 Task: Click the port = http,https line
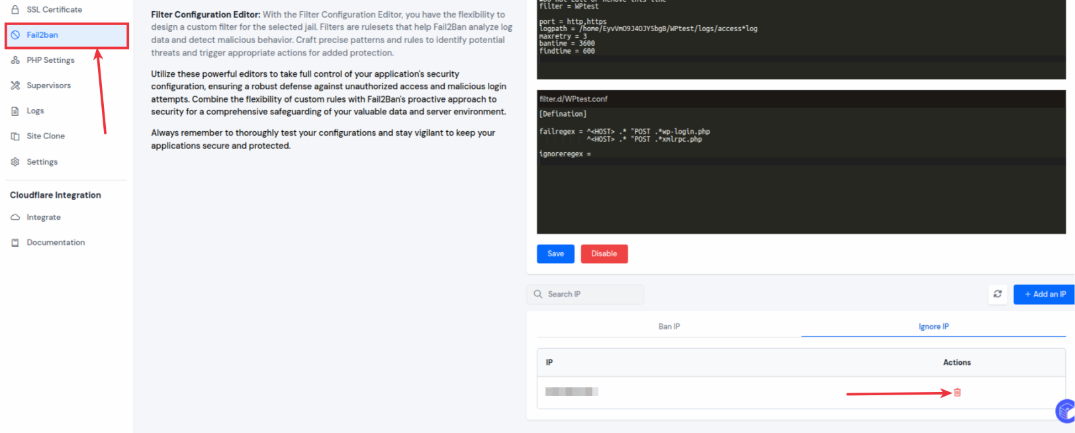click(x=573, y=21)
